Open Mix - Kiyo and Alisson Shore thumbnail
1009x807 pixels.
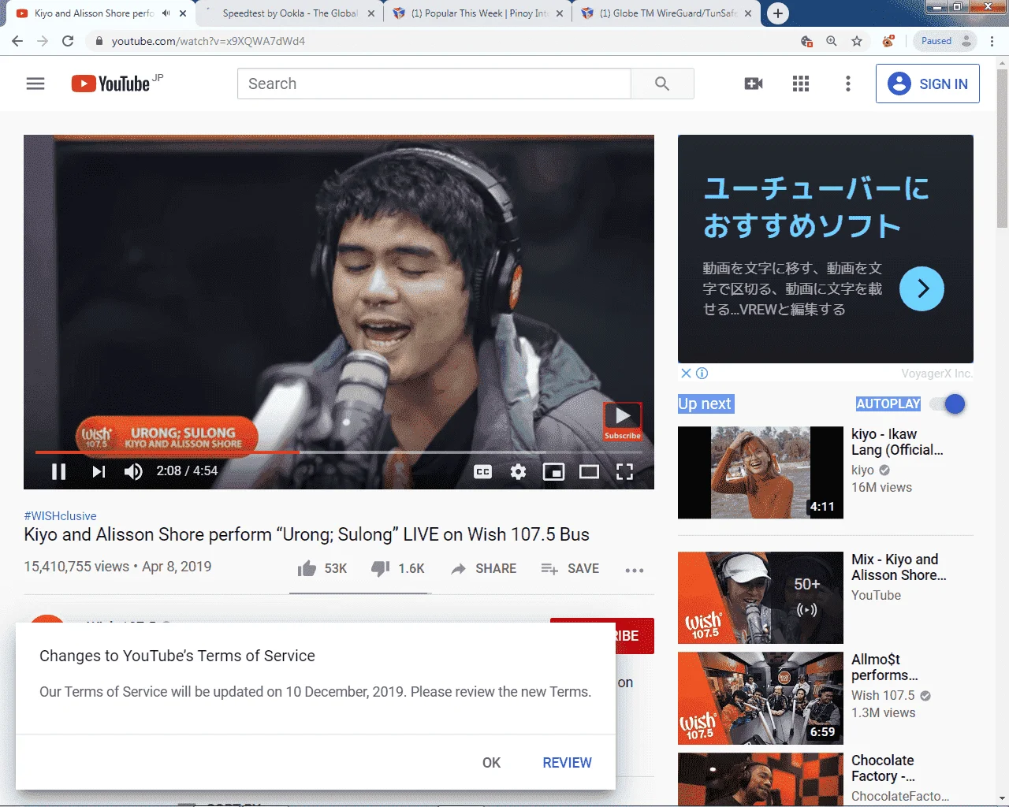pyautogui.click(x=761, y=597)
